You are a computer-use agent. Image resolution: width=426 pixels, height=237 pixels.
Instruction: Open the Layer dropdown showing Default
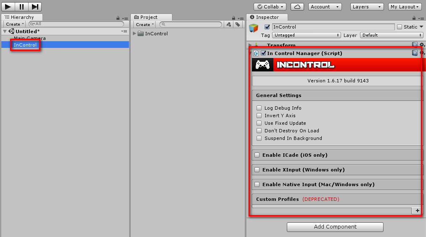[x=392, y=35]
